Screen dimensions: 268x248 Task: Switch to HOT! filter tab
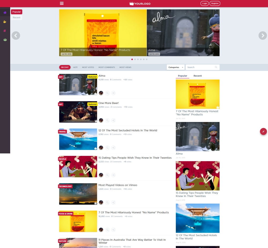click(75, 67)
